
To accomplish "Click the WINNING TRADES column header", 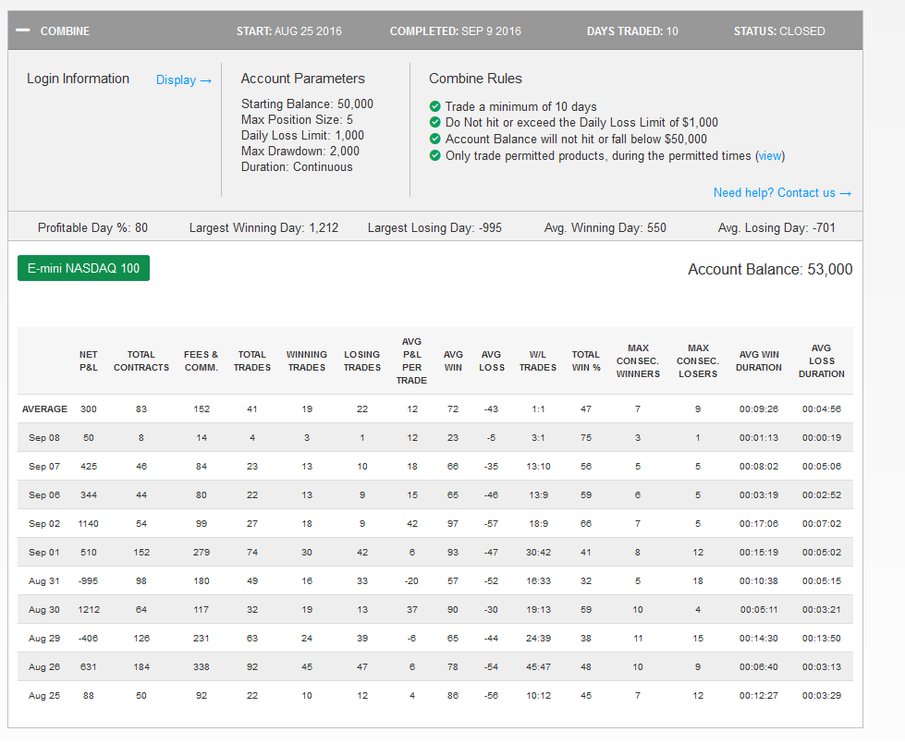I will pyautogui.click(x=307, y=360).
